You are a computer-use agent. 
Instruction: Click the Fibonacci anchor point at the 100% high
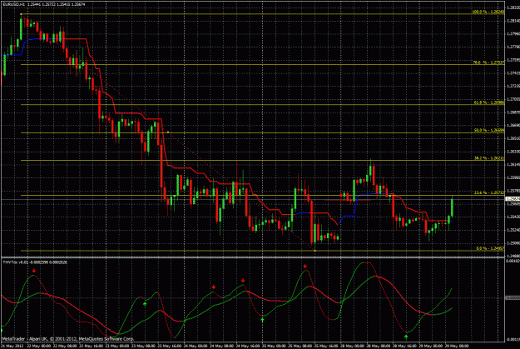22,14
